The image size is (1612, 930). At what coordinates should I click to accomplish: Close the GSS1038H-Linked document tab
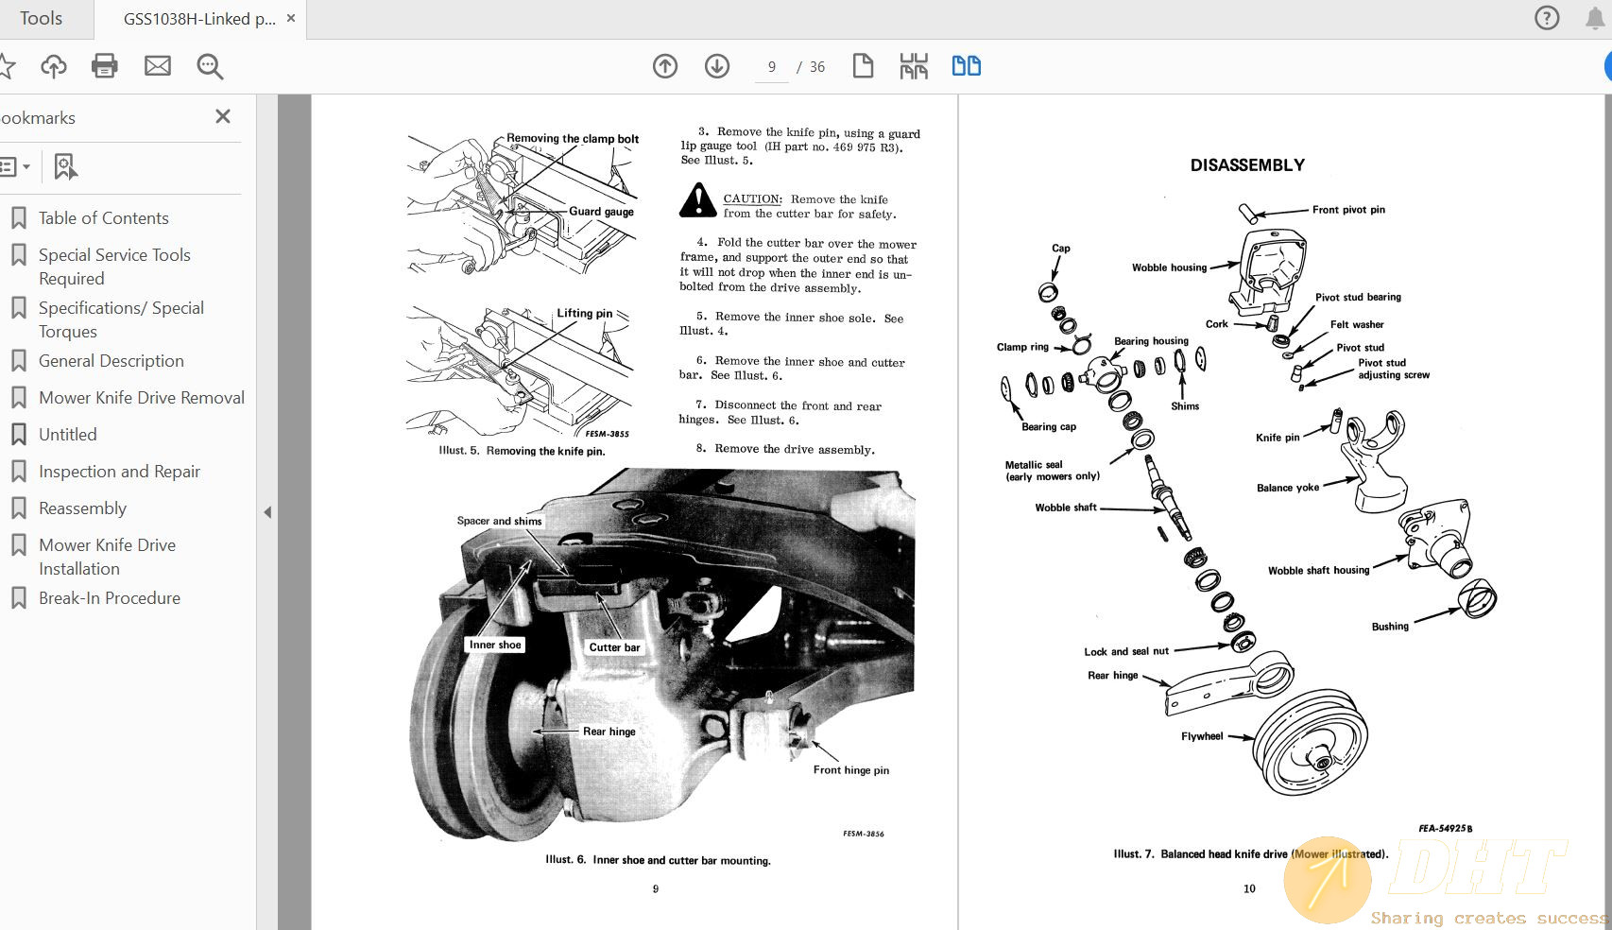pyautogui.click(x=291, y=18)
